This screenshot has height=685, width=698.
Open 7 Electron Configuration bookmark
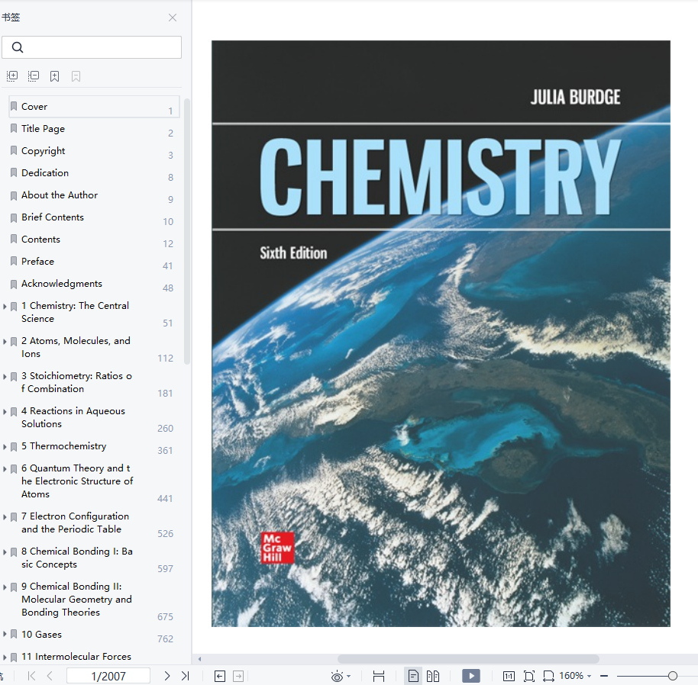(x=76, y=523)
